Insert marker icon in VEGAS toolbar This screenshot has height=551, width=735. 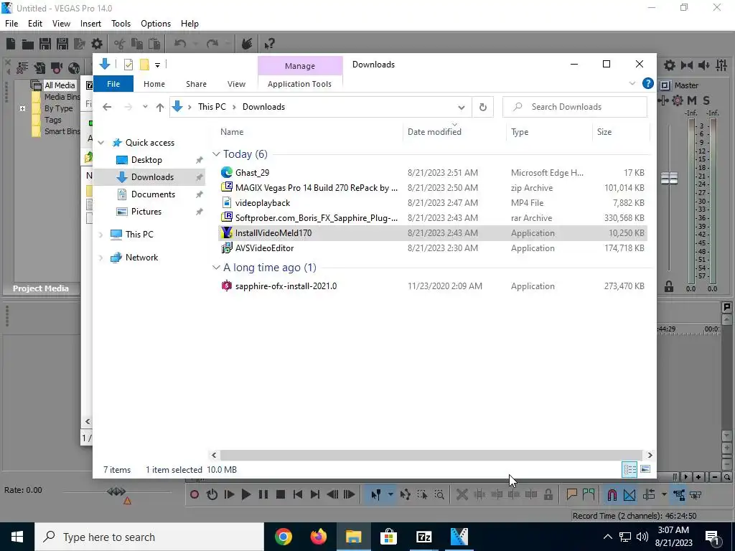[x=571, y=494]
